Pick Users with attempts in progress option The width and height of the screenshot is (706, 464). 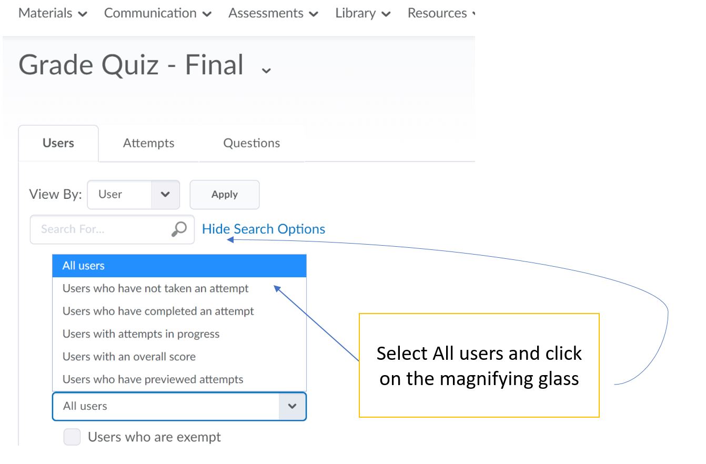141,334
